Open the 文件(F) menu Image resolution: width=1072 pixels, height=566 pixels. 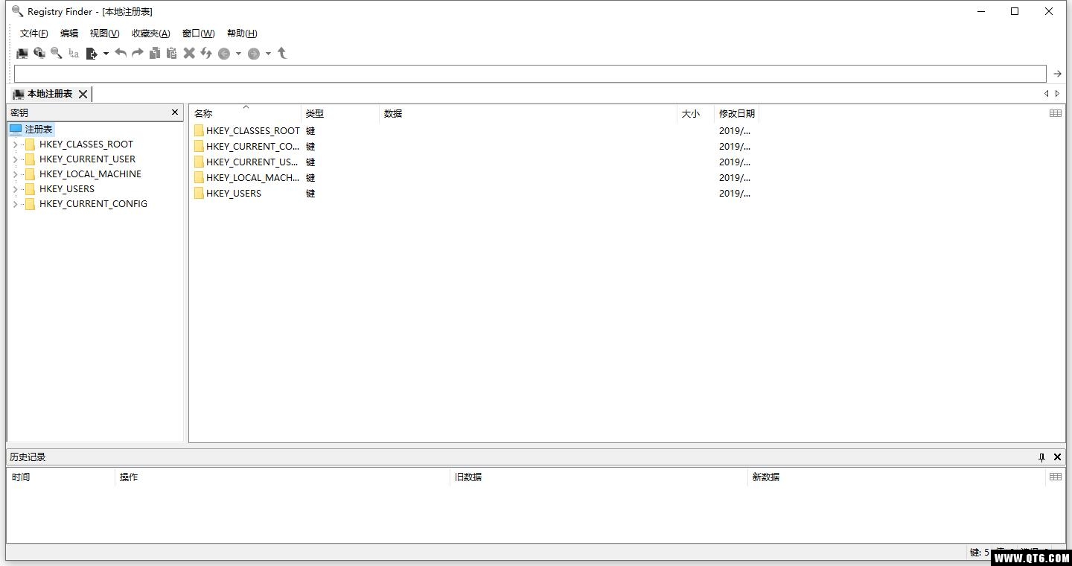coord(34,34)
